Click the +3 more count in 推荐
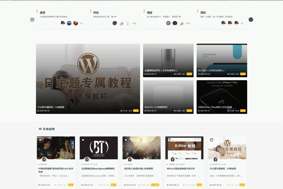 pos(81,23)
